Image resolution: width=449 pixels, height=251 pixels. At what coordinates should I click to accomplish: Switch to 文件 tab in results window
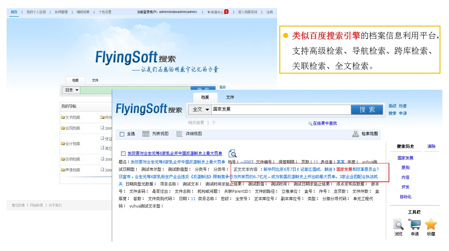pos(230,97)
